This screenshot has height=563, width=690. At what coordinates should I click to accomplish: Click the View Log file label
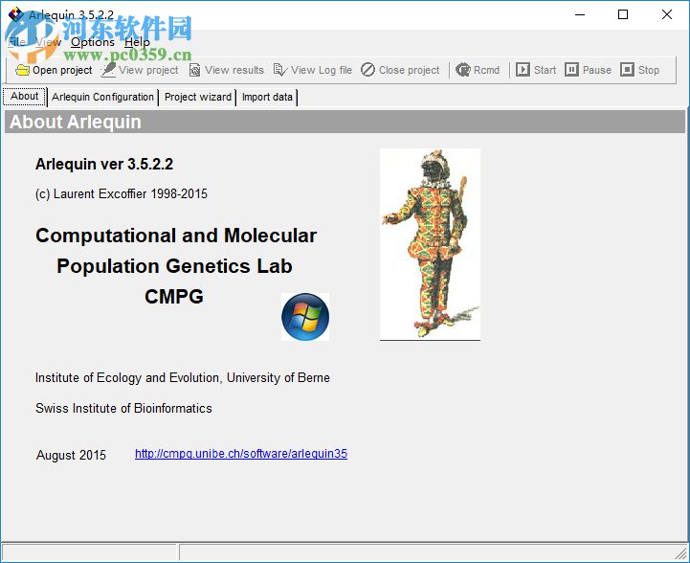pos(322,70)
